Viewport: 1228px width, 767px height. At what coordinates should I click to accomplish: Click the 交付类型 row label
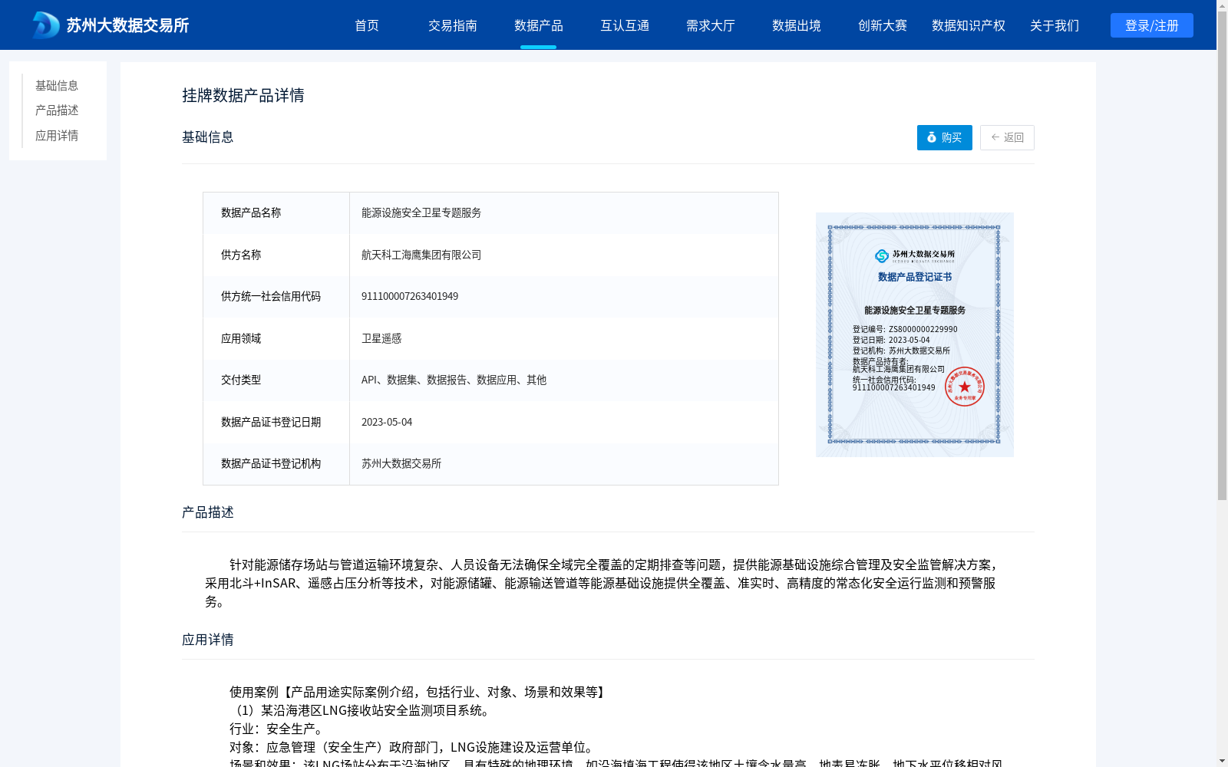(x=241, y=380)
